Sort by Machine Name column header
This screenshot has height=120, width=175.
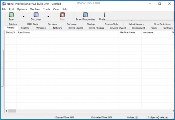point(127,32)
